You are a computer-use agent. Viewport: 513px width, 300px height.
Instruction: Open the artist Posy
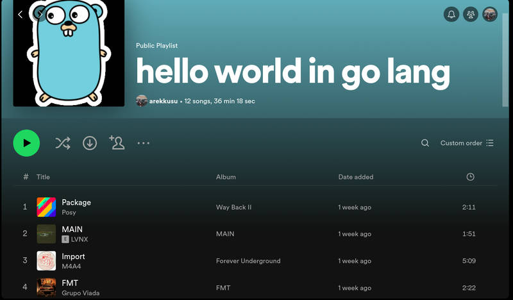(x=69, y=212)
